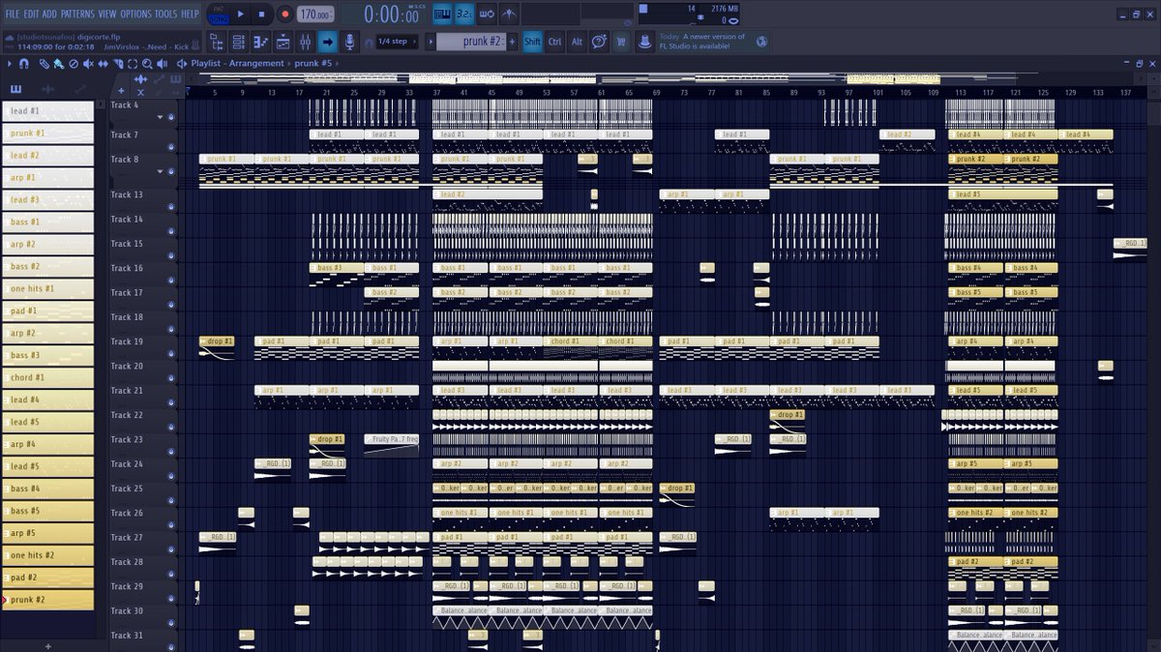Select the lead #1 pattern in picker

48,111
